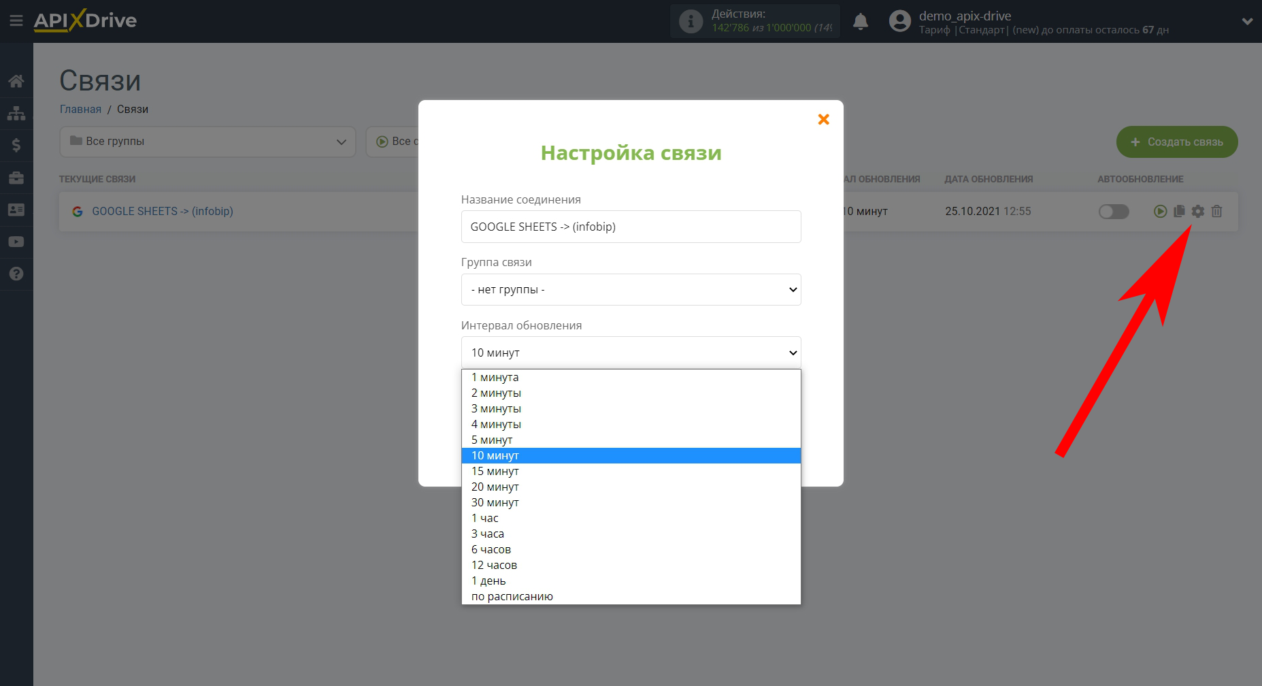Collapse the 'Интервал обновления' select box

click(x=631, y=353)
